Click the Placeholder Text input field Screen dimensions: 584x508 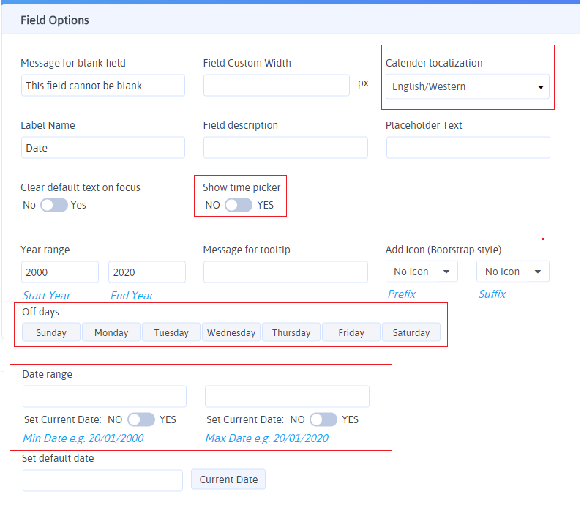(468, 148)
